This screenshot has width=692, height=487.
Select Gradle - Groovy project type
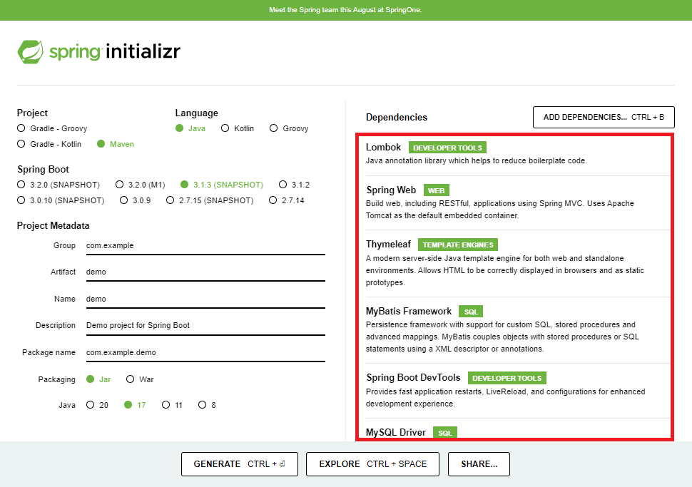52,128
